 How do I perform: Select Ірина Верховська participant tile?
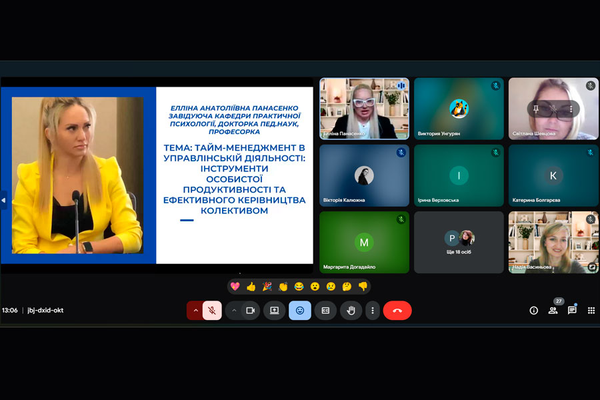pos(459,175)
